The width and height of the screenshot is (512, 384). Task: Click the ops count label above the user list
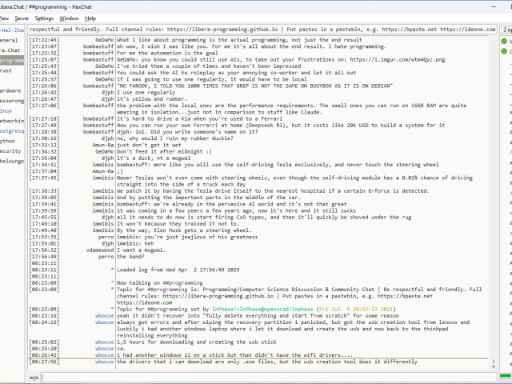click(506, 29)
